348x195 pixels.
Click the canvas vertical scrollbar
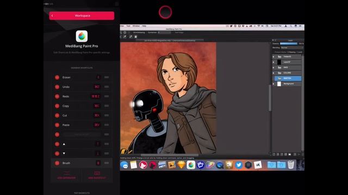click(x=270, y=98)
